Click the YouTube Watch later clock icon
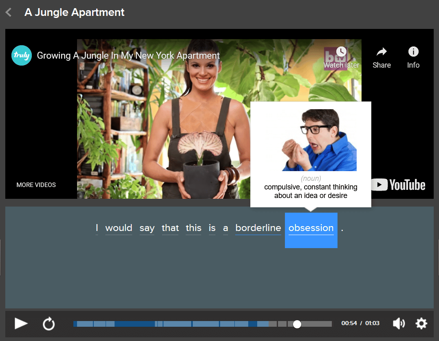Viewport: 439px width, 341px height. (x=341, y=52)
